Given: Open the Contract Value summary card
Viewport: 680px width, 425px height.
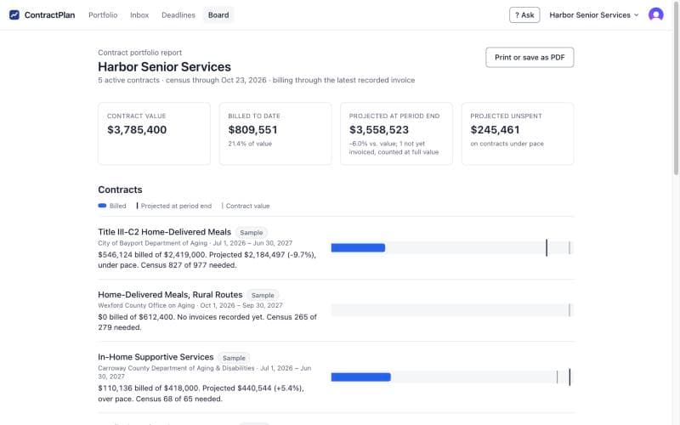Looking at the screenshot, I should click(154, 133).
